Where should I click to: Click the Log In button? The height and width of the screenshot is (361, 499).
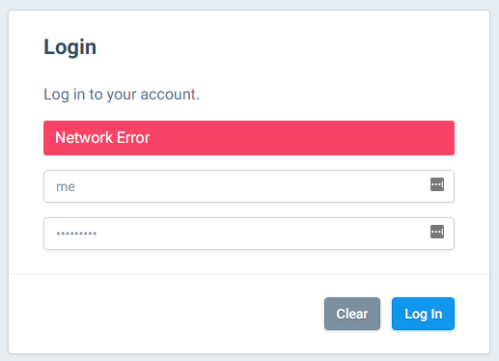click(423, 314)
